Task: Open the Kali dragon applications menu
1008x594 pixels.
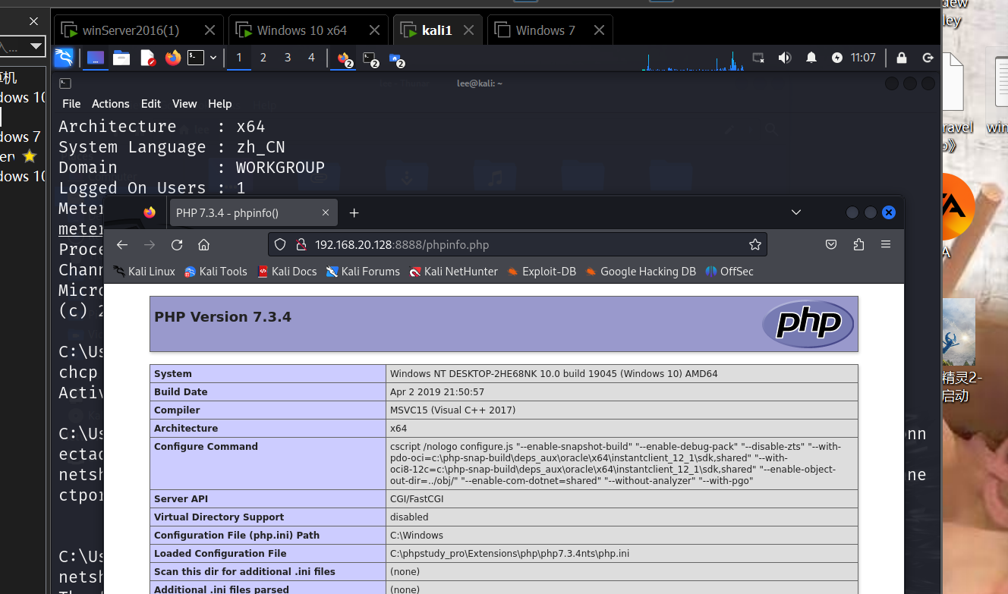Action: click(64, 58)
